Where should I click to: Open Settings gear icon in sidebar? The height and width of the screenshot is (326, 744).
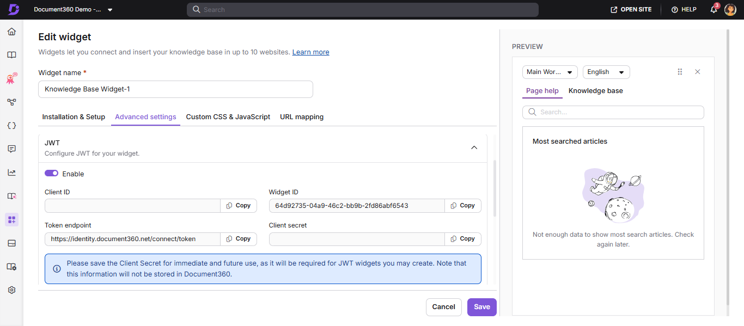(11, 290)
